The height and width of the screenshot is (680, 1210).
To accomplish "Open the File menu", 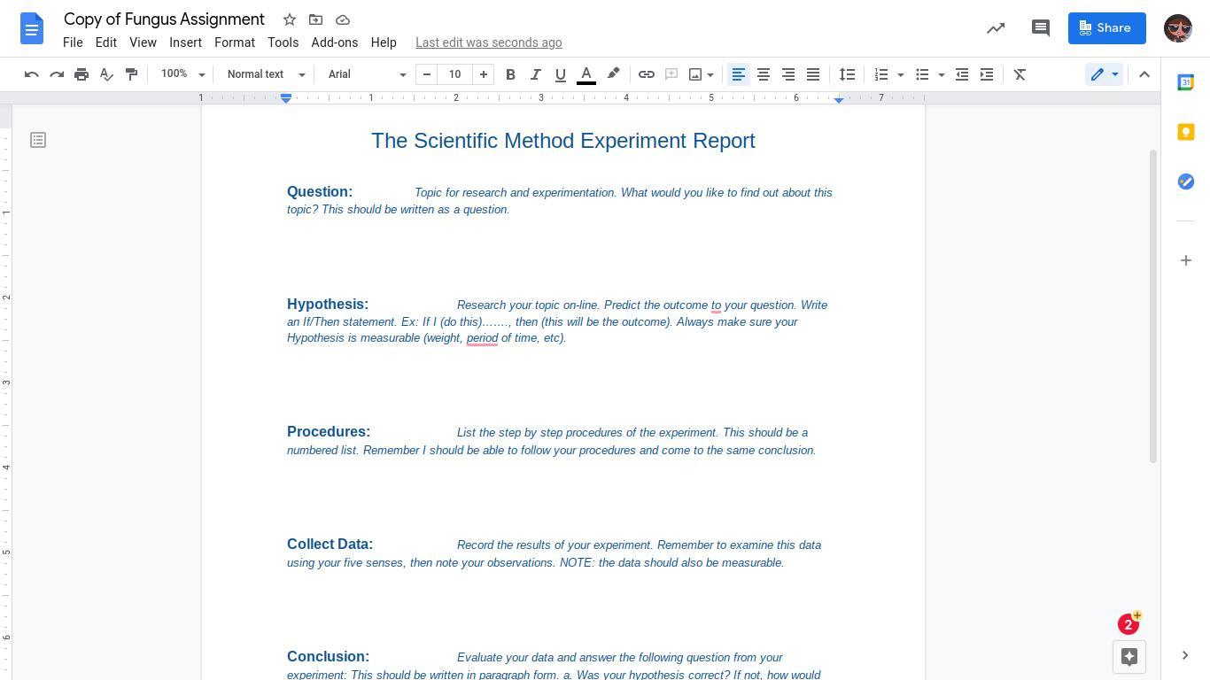I will click(x=73, y=42).
